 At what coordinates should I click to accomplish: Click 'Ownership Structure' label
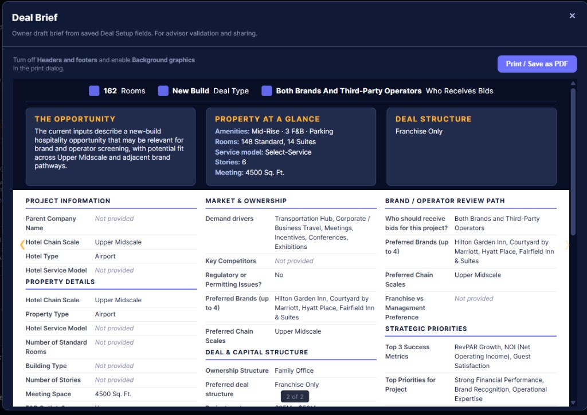[x=237, y=370]
